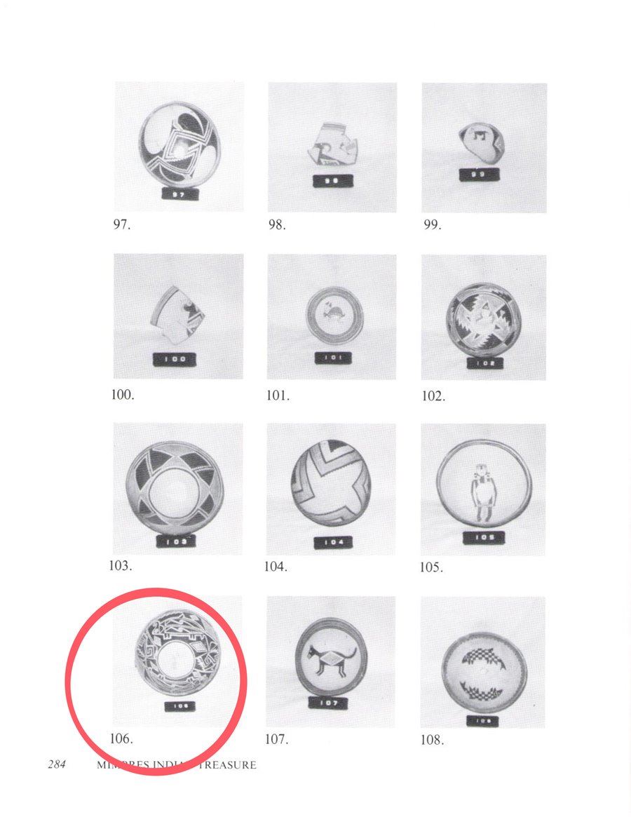Click the caption number 106.
Image resolution: width=631 pixels, height=817 pixels.
click(121, 738)
